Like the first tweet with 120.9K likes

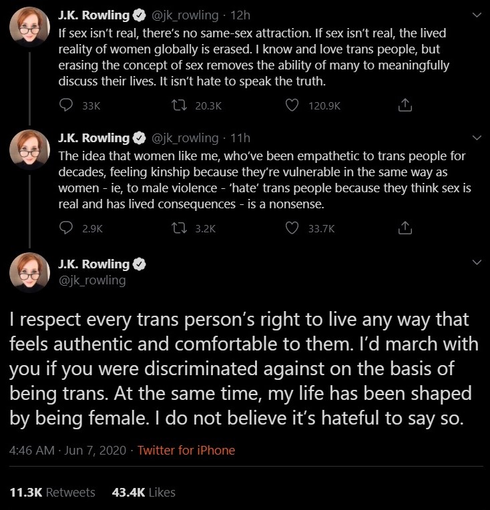coord(291,105)
